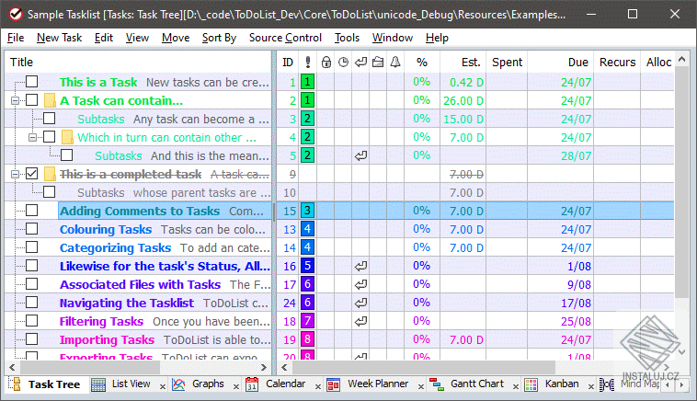
Task: Select the 'Navigating the Tasklist' task row
Action: pos(339,303)
